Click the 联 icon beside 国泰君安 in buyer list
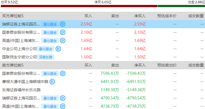This screenshot has width=205, height=109. click(x=63, y=32)
